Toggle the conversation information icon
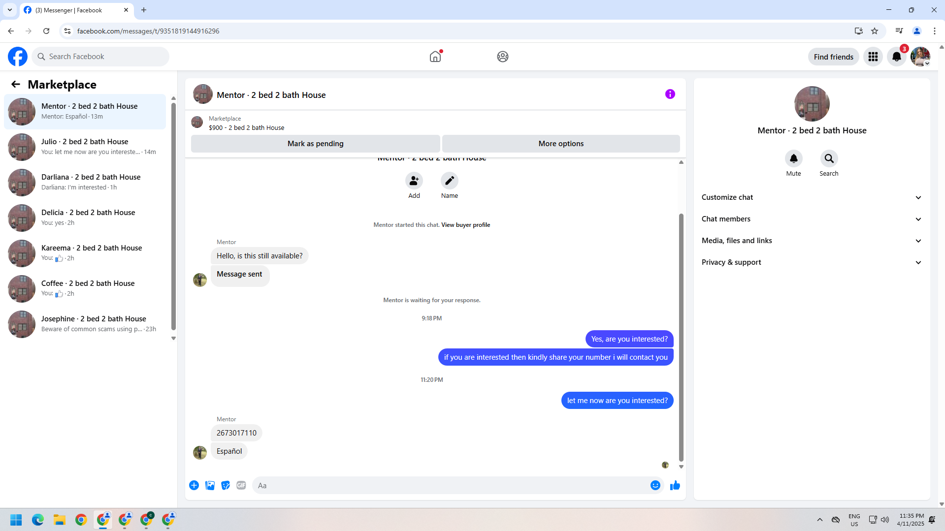Image resolution: width=945 pixels, height=531 pixels. click(670, 94)
